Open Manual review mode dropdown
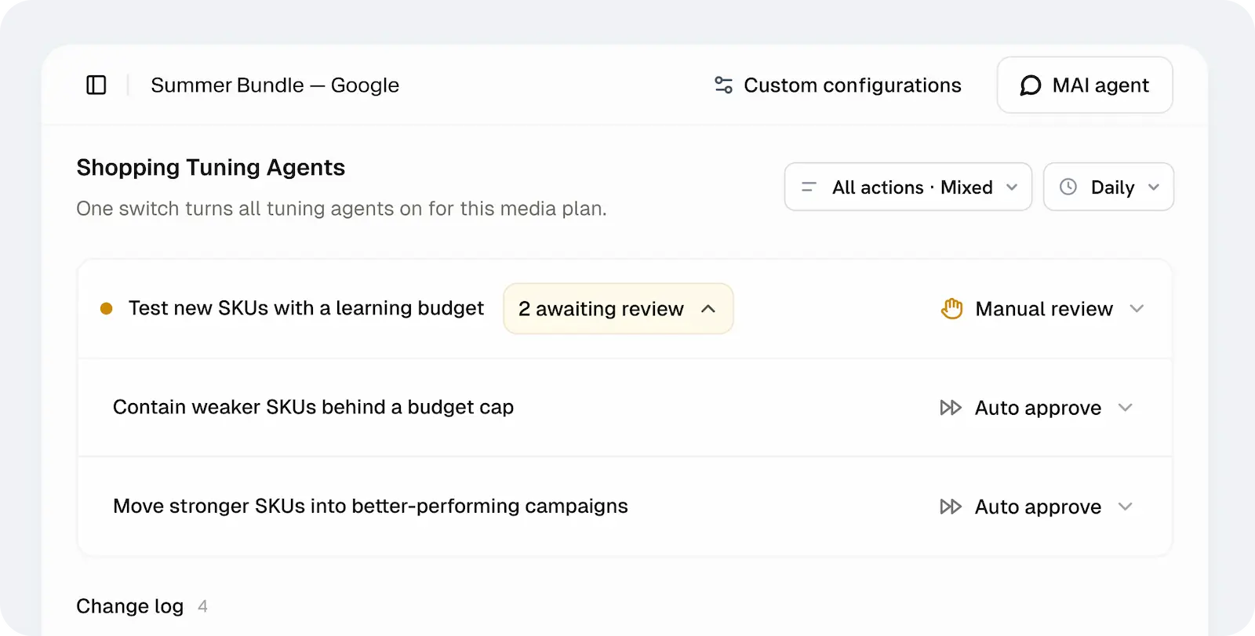Viewport: 1255px width, 636px height. coord(1042,308)
